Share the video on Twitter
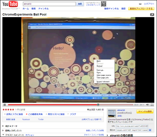Screen dimensions: 157x137 coord(41,119)
